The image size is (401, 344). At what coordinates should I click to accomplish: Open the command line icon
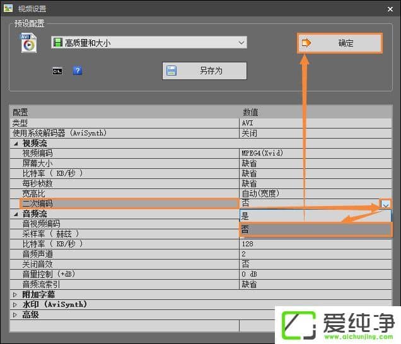coord(57,71)
